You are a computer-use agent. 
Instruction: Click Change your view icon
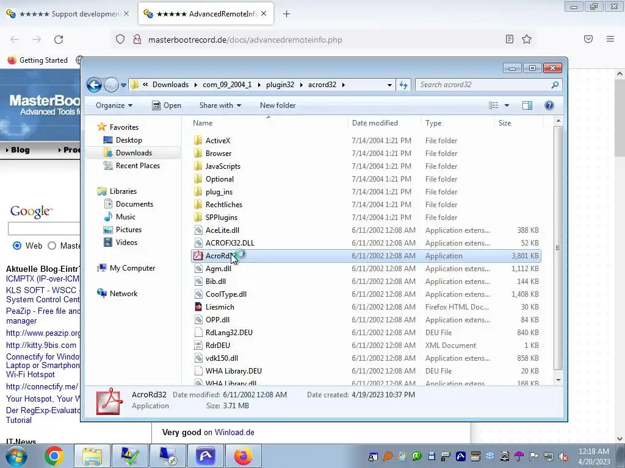pos(493,105)
